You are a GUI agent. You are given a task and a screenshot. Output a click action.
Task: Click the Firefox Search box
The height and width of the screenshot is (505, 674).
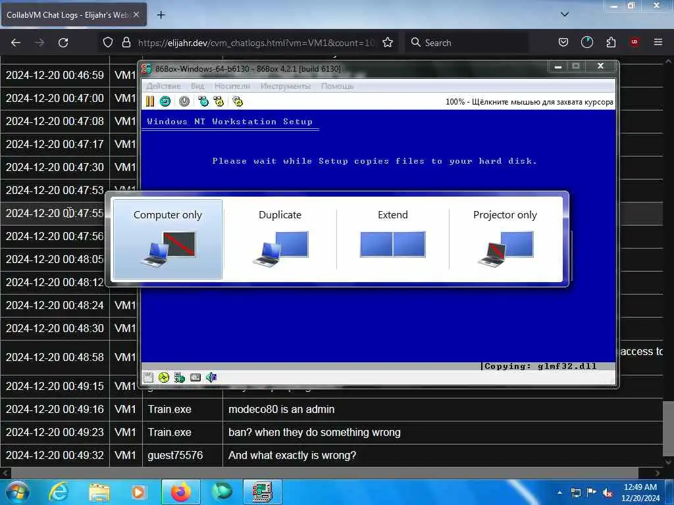point(467,43)
